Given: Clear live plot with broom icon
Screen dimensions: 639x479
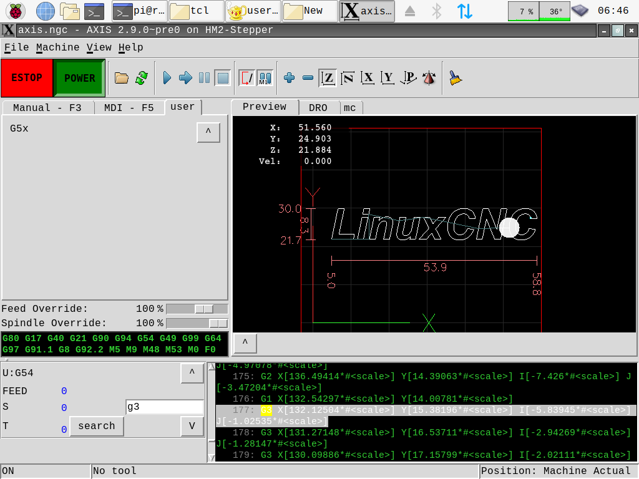Looking at the screenshot, I should [455, 78].
